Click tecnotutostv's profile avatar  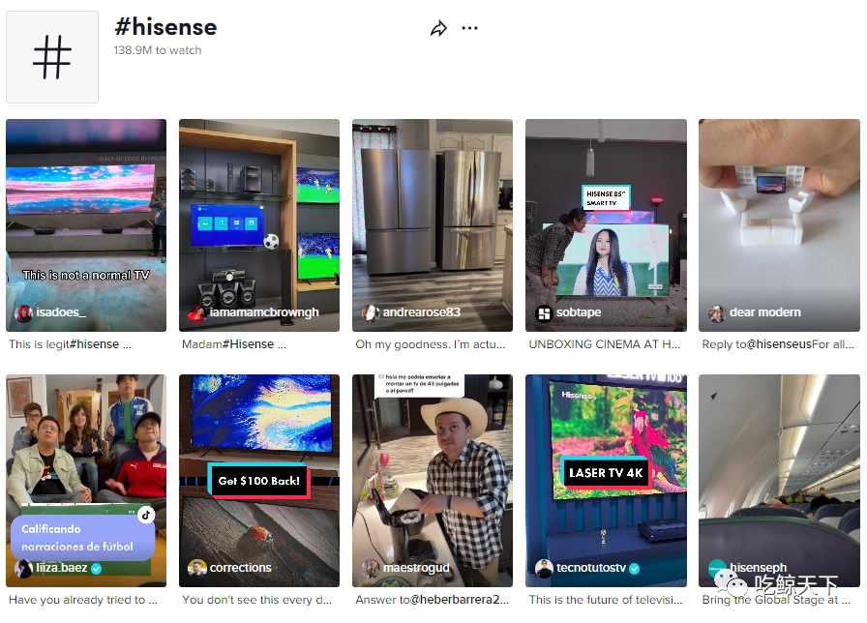click(544, 568)
